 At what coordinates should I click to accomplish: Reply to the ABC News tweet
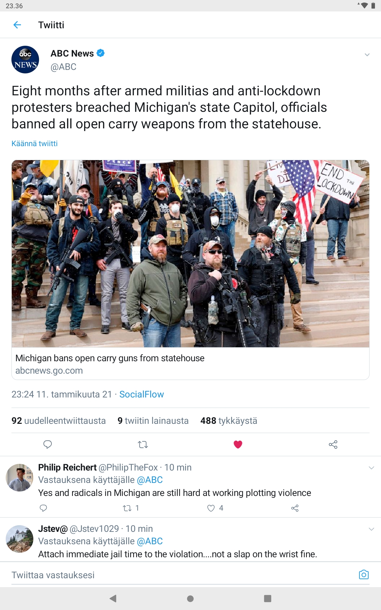click(48, 444)
